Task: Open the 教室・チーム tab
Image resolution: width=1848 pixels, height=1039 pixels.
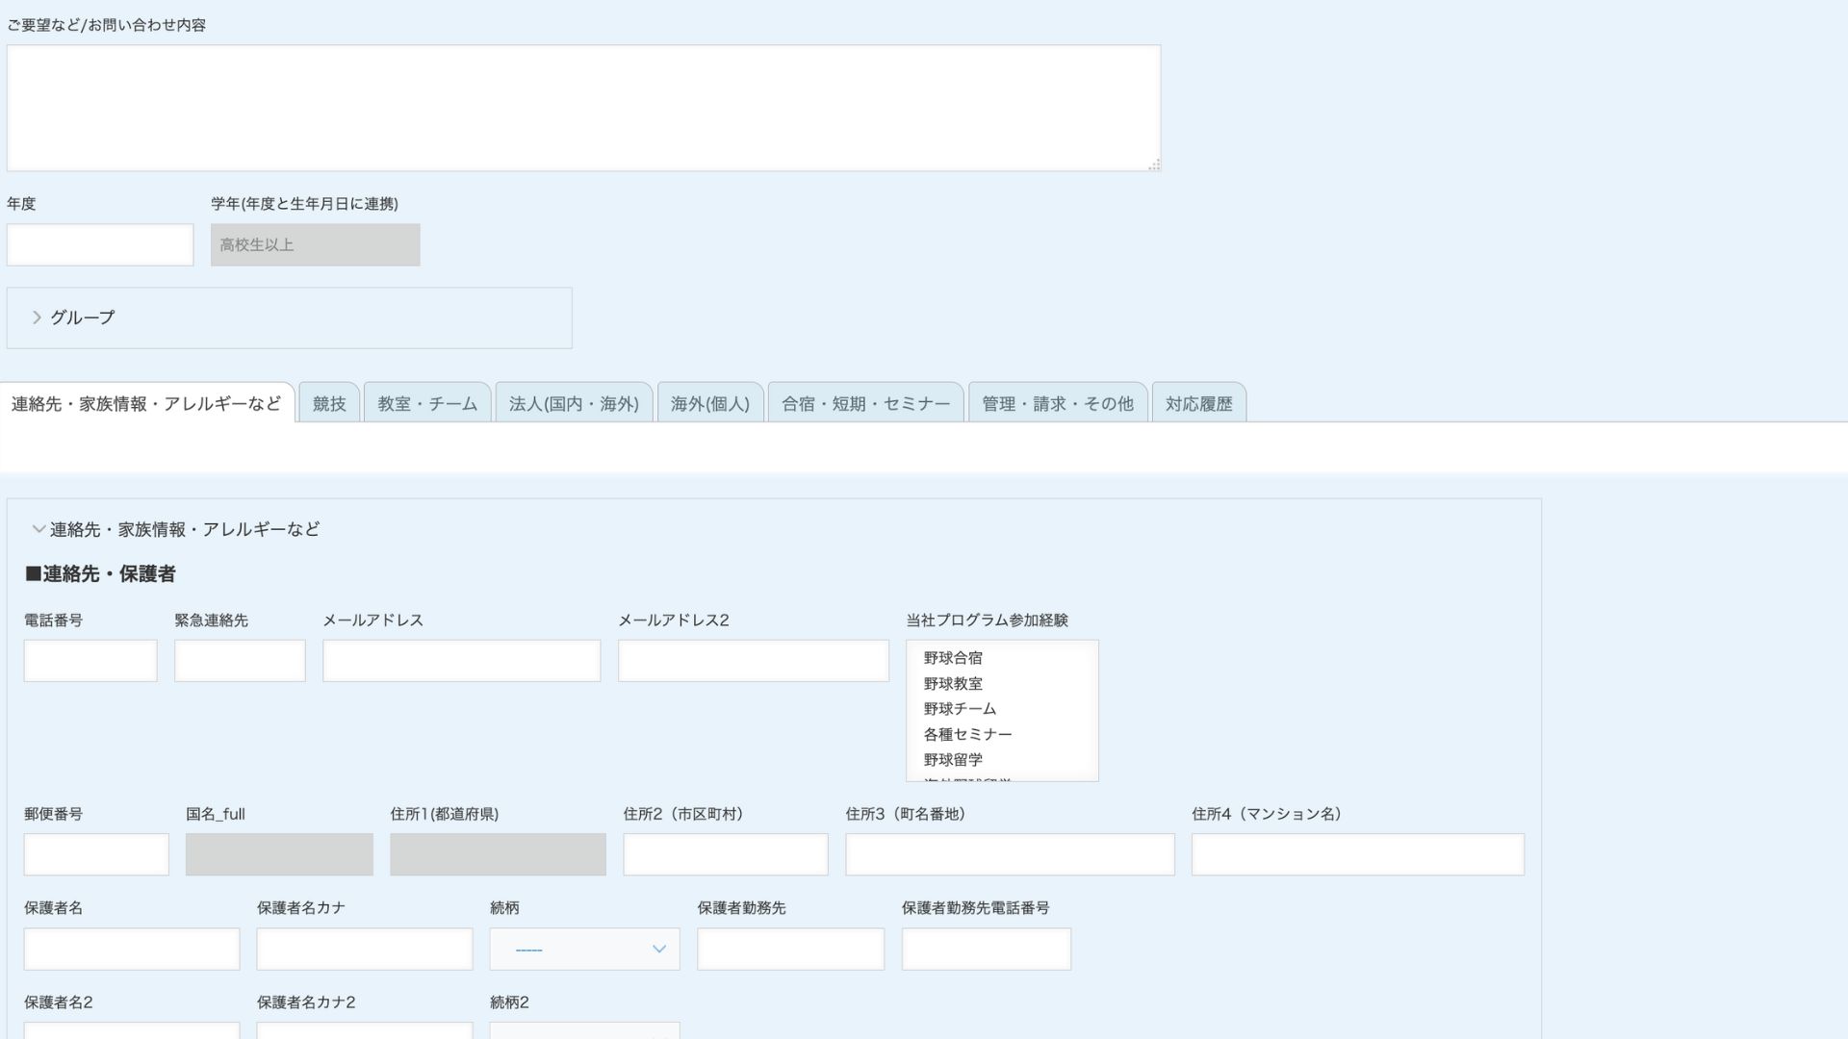Action: click(x=427, y=404)
